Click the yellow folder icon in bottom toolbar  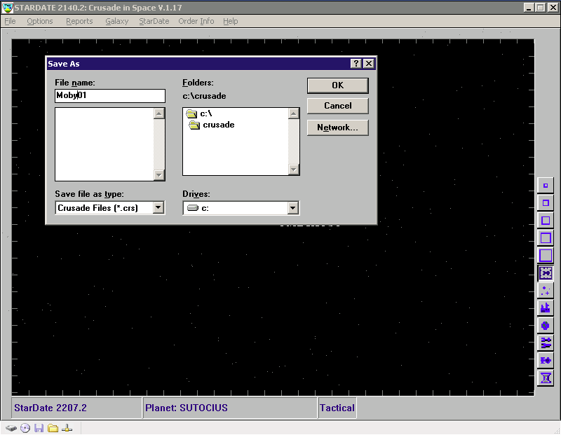point(53,428)
